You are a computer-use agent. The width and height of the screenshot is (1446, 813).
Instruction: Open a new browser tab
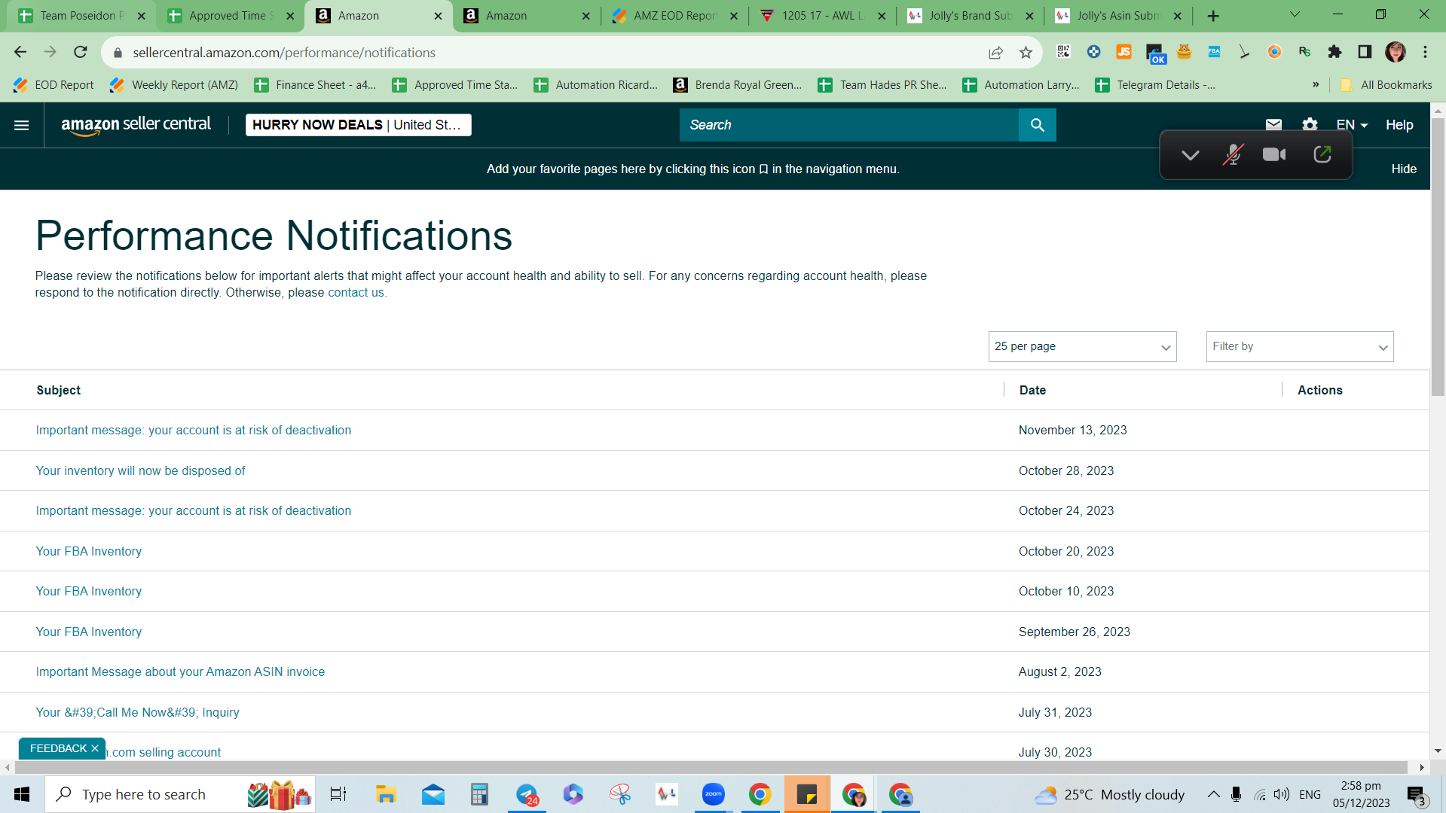point(1213,16)
